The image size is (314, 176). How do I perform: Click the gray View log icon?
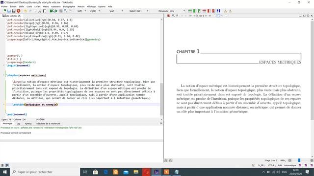tap(61, 11)
